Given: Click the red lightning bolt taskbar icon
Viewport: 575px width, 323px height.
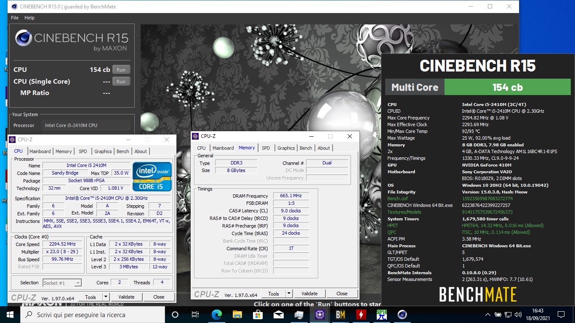Looking at the screenshot, I should pos(361,315).
